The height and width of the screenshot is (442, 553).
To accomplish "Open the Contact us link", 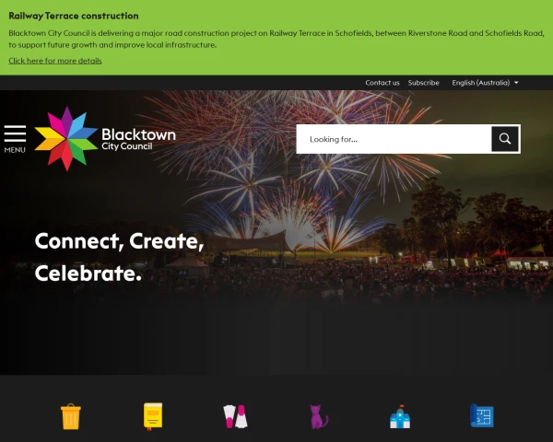I will [382, 83].
